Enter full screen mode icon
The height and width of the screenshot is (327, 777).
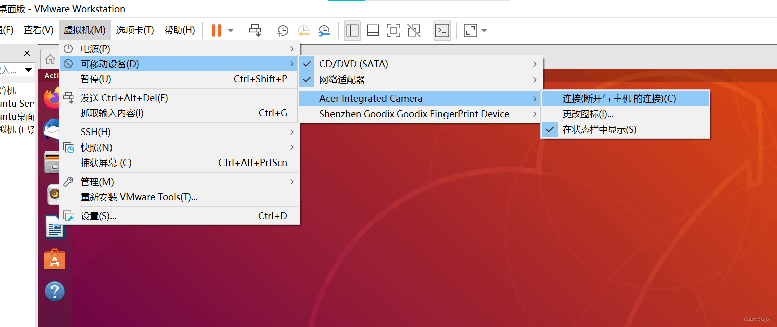pos(393,30)
